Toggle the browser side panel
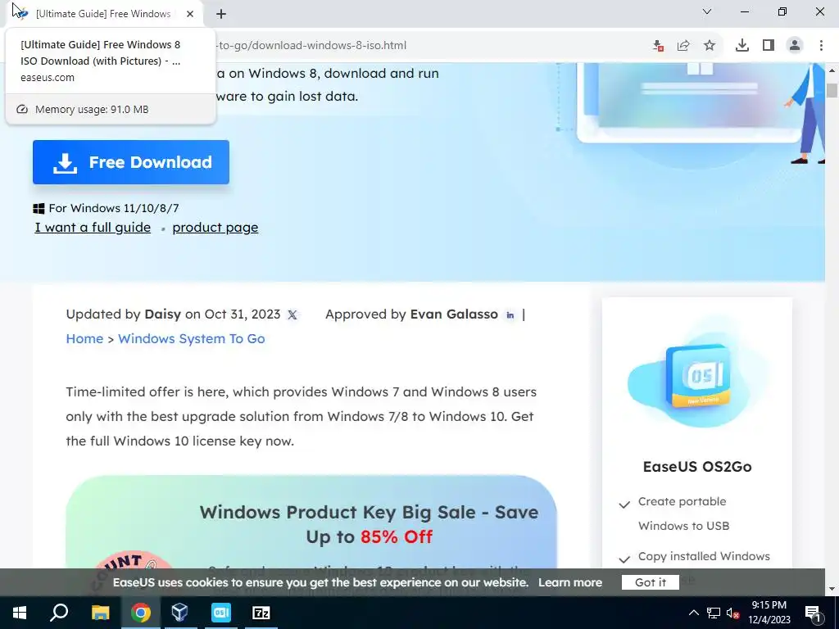This screenshot has width=839, height=629. [769, 46]
